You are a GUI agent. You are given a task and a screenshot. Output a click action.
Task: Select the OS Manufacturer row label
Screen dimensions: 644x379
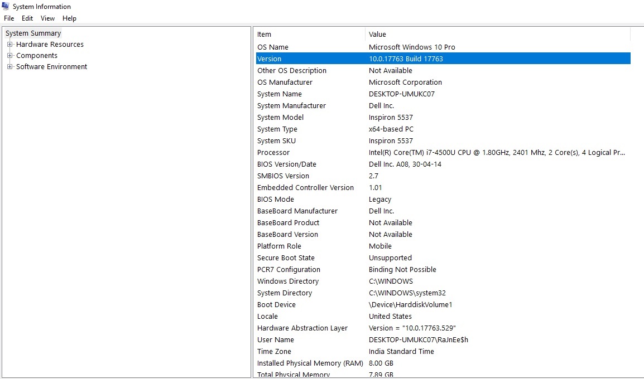click(285, 82)
